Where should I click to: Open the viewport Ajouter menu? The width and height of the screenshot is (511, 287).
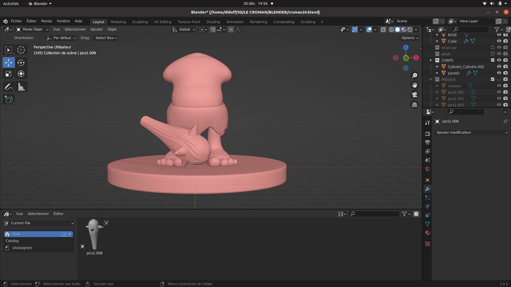point(96,29)
